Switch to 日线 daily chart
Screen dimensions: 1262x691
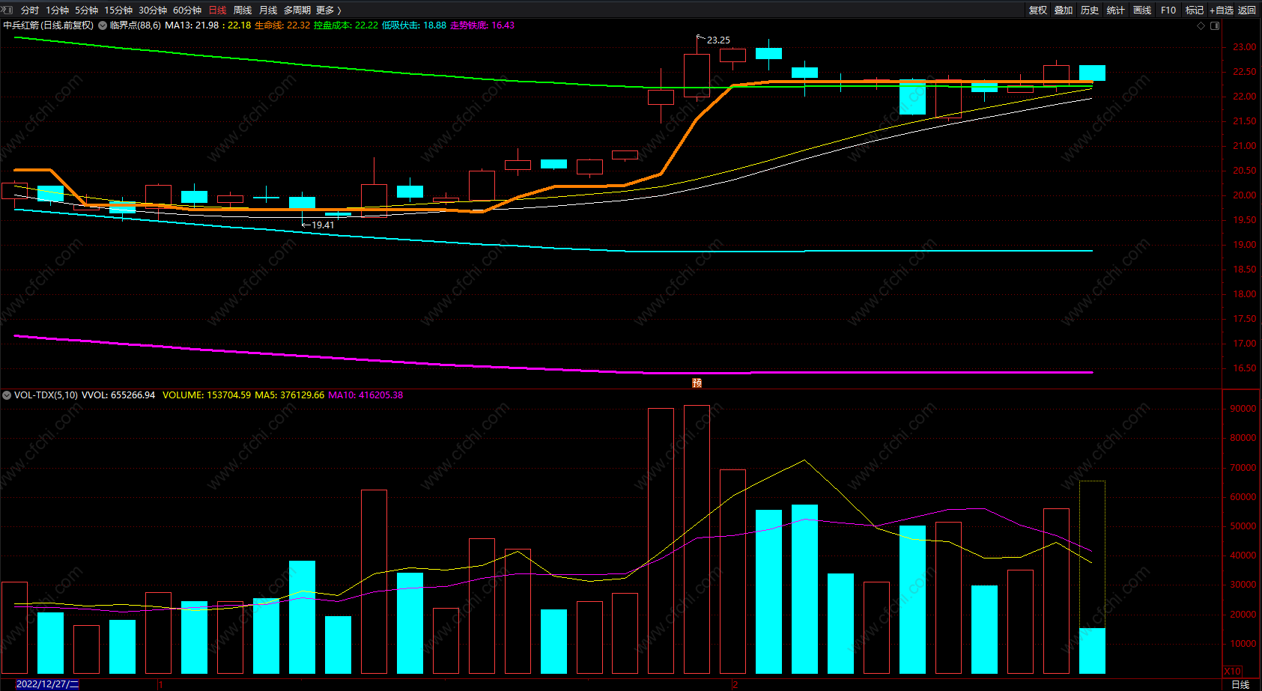[217, 10]
